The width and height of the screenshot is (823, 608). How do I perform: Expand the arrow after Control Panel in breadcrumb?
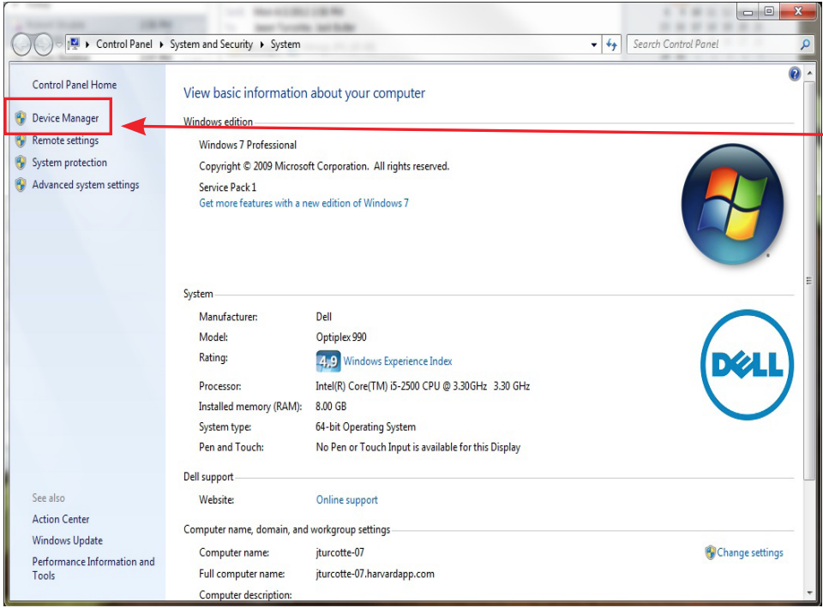click(161, 45)
